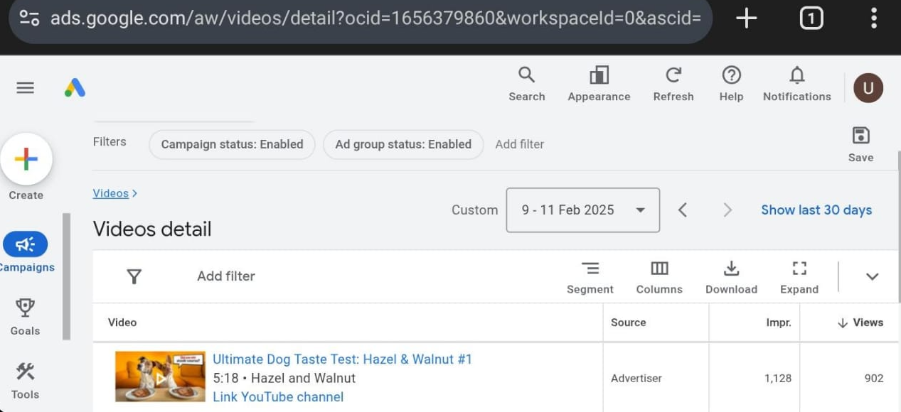Click Show last 30 days link
Viewport: 901px width, 412px height.
[816, 210]
